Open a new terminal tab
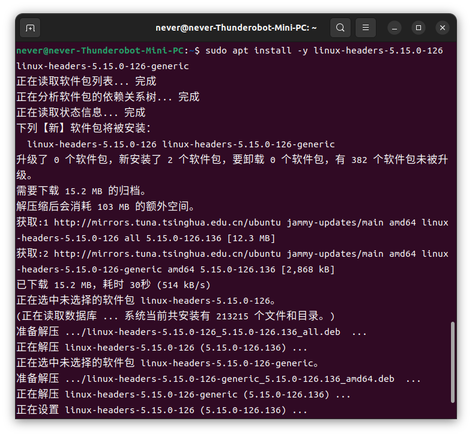472x436 pixels. [x=30, y=28]
